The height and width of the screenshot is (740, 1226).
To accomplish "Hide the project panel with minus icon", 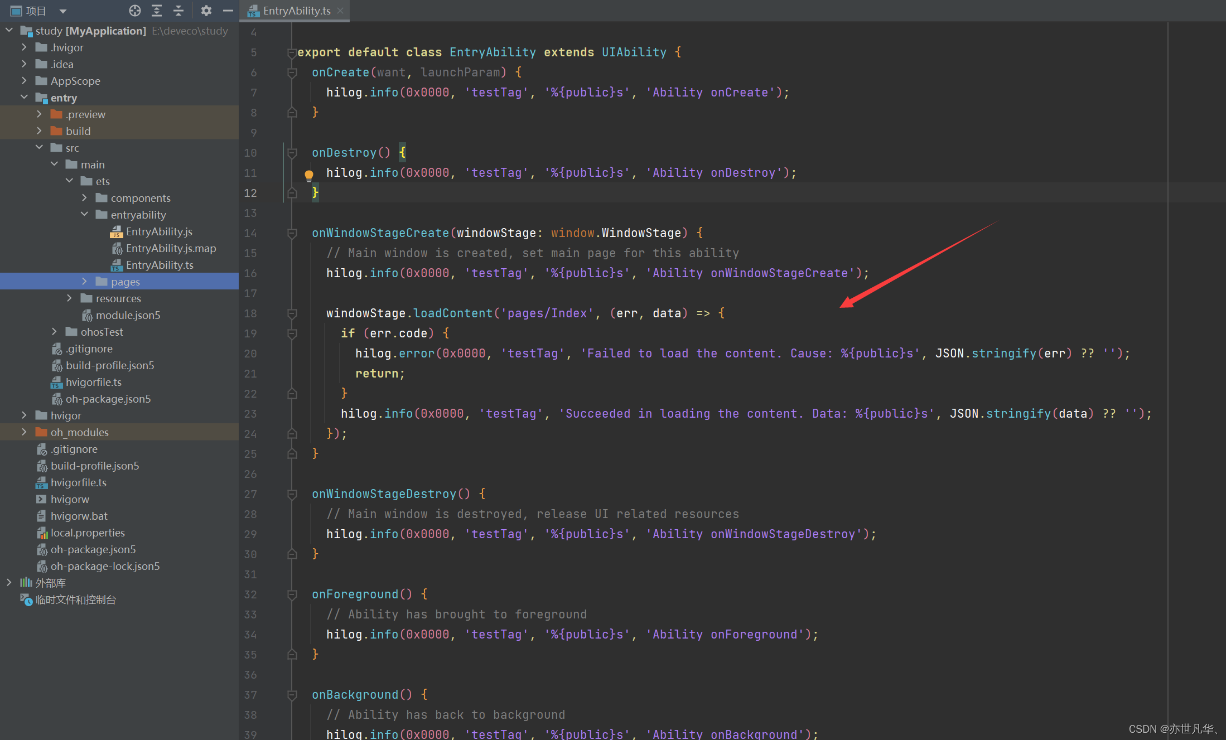I will pyautogui.click(x=228, y=11).
